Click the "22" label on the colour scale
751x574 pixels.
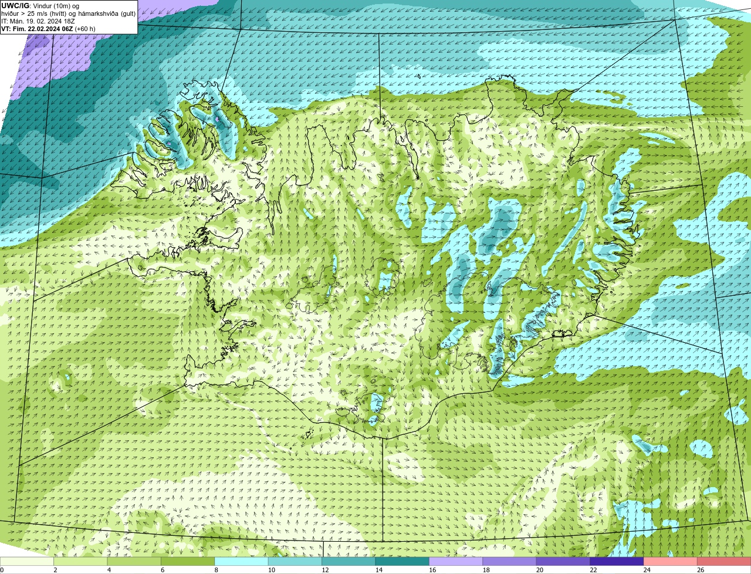tap(593, 570)
